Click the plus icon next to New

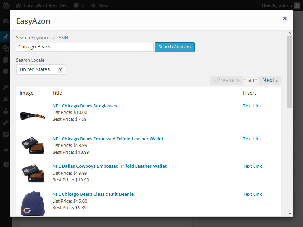(93, 6)
